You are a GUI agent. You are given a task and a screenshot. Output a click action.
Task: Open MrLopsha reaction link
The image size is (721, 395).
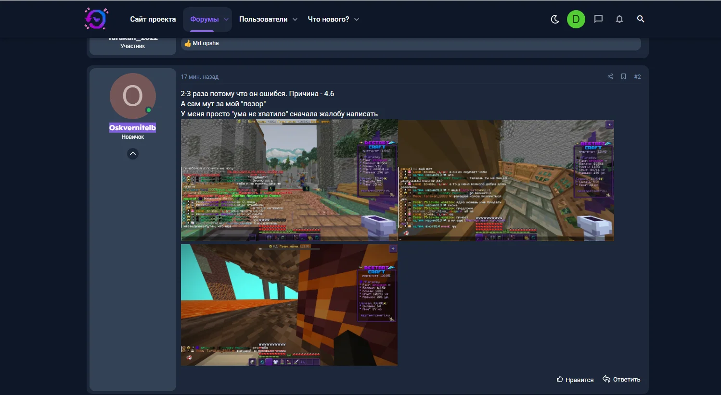206,43
